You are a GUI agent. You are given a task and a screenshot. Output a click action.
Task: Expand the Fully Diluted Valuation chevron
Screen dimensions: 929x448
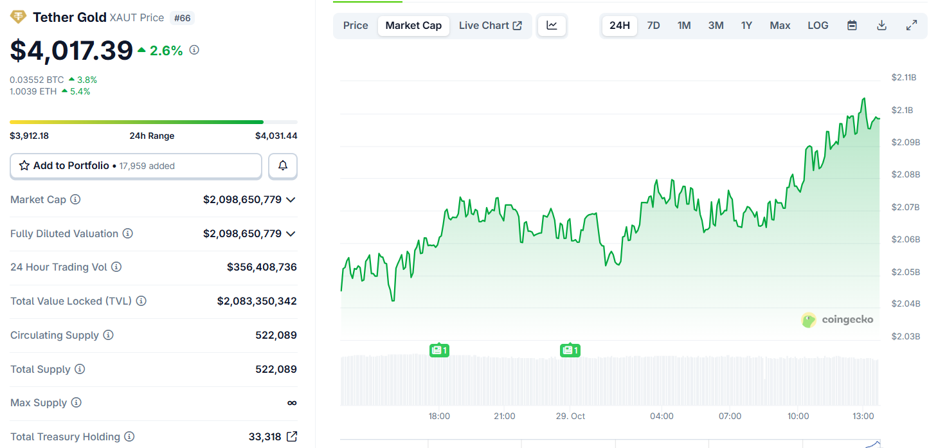[x=290, y=233]
